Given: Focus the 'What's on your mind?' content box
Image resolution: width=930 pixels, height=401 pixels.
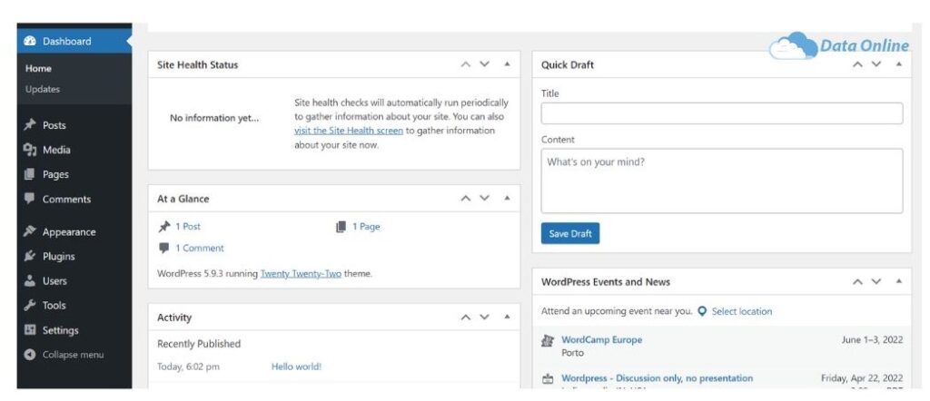Looking at the screenshot, I should click(722, 181).
